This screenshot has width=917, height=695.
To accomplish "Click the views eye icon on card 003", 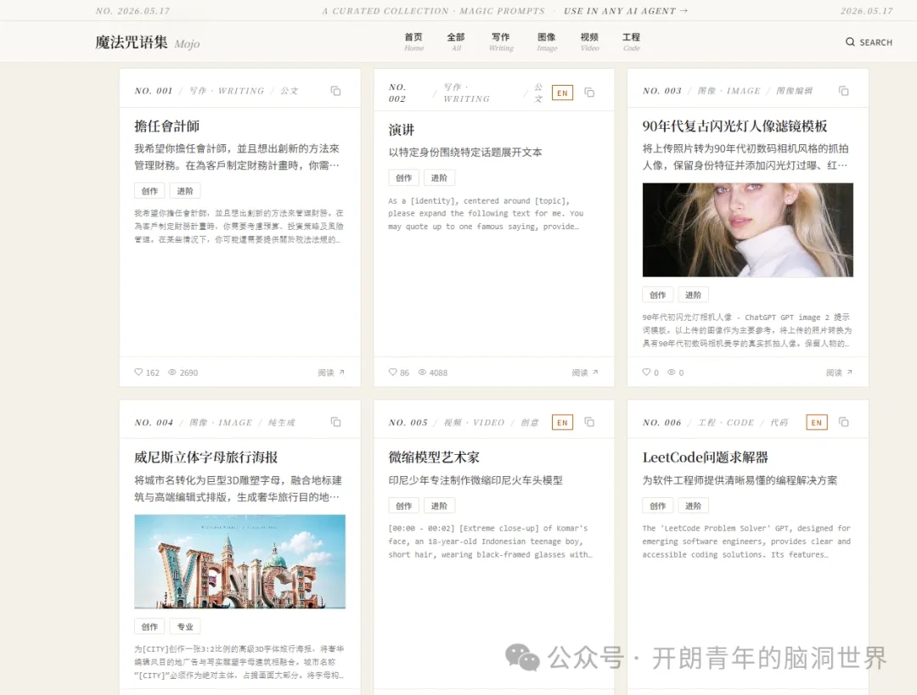I will tap(672, 372).
